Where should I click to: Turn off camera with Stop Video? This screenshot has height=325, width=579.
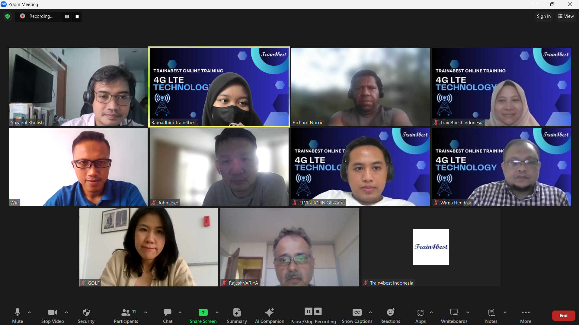pos(53,315)
